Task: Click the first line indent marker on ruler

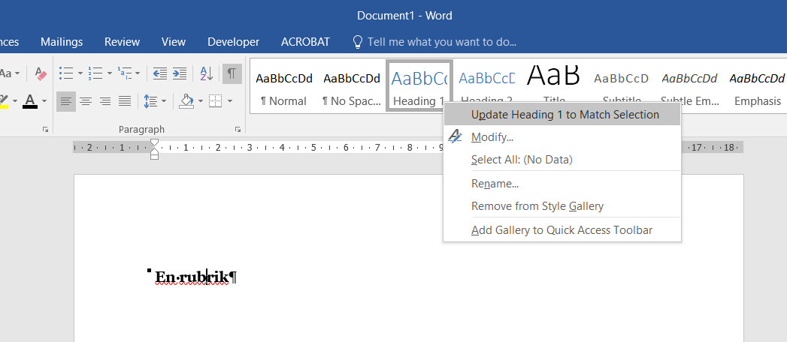Action: pyautogui.click(x=155, y=142)
